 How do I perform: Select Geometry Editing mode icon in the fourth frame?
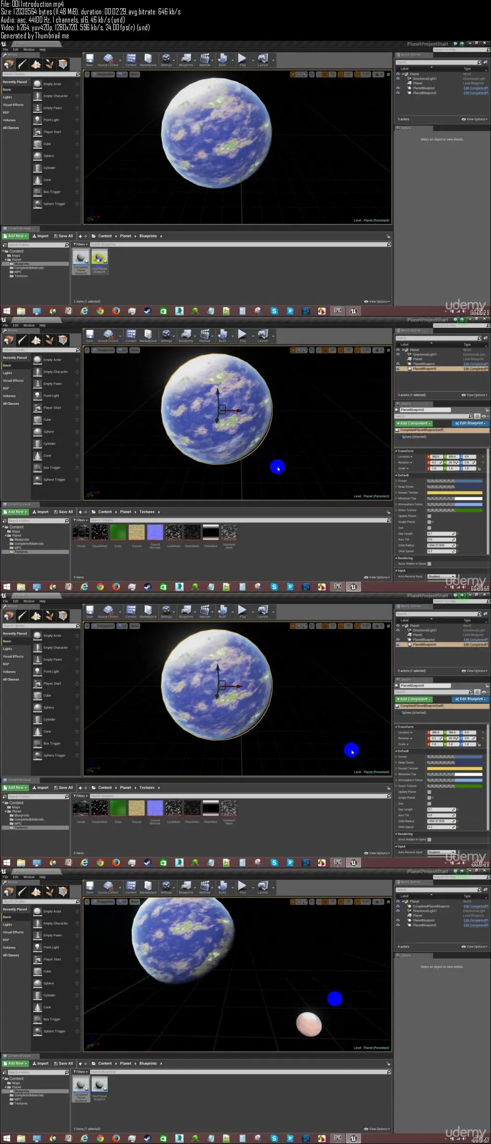pyautogui.click(x=63, y=892)
